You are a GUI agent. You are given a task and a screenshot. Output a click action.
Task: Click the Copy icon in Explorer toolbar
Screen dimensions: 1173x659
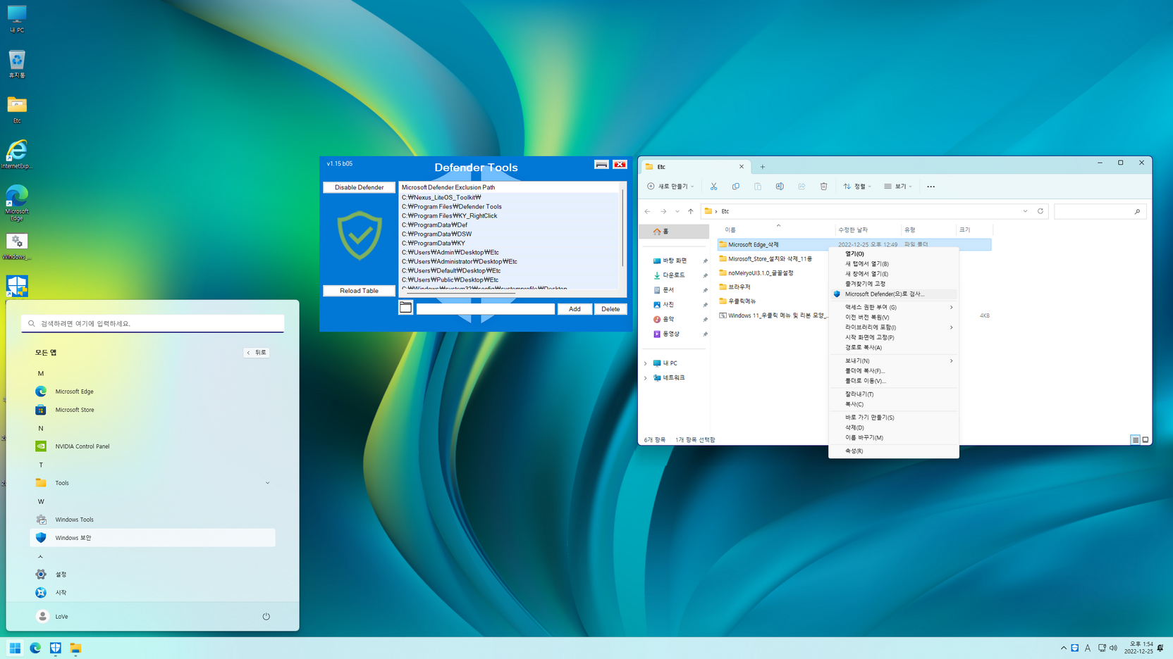point(735,187)
